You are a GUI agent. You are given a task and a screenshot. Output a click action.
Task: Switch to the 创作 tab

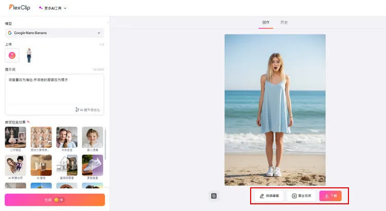[266, 23]
